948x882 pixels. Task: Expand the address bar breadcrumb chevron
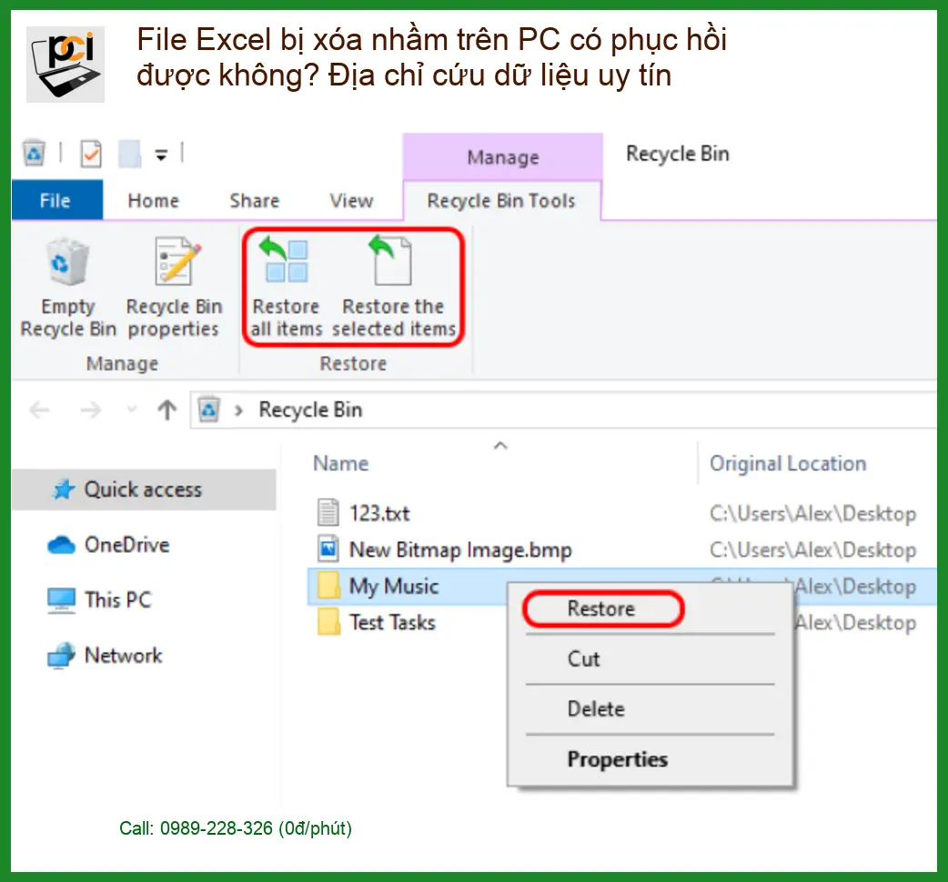click(238, 411)
